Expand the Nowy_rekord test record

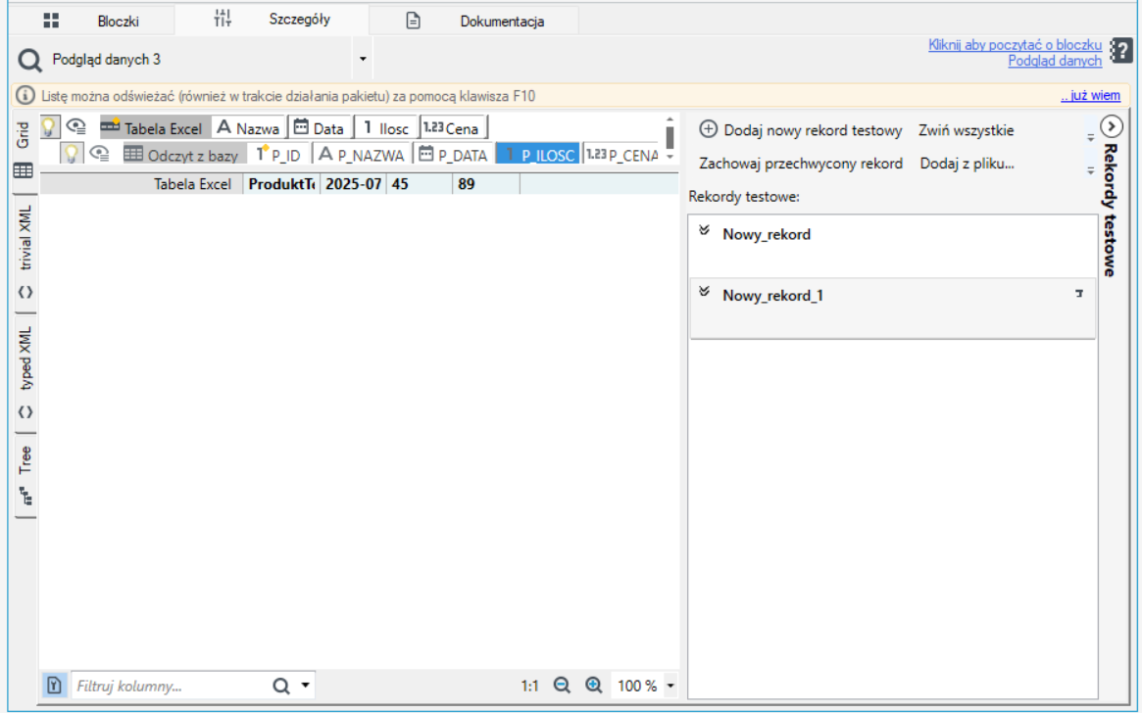pos(704,231)
